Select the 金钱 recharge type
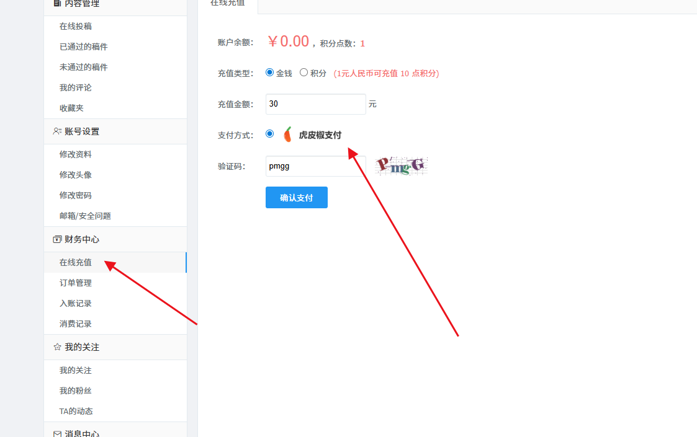Viewport: 697px width, 437px height. tap(269, 73)
